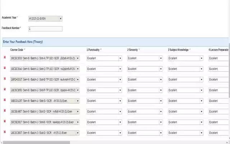
Task: Open course code dropdown for 18CSC360T
Action: (x=45, y=133)
